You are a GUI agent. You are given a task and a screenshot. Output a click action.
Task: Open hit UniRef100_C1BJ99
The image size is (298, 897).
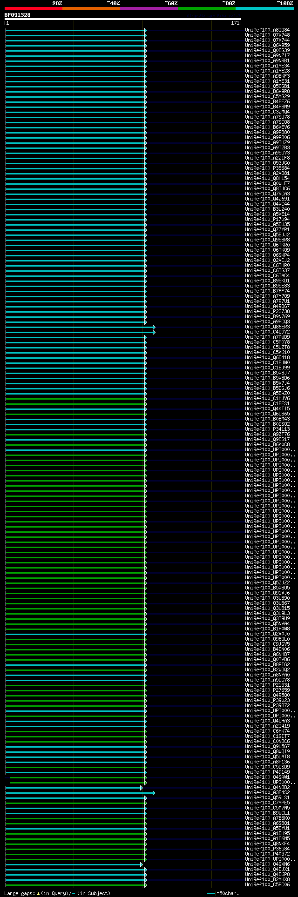[x=267, y=368]
